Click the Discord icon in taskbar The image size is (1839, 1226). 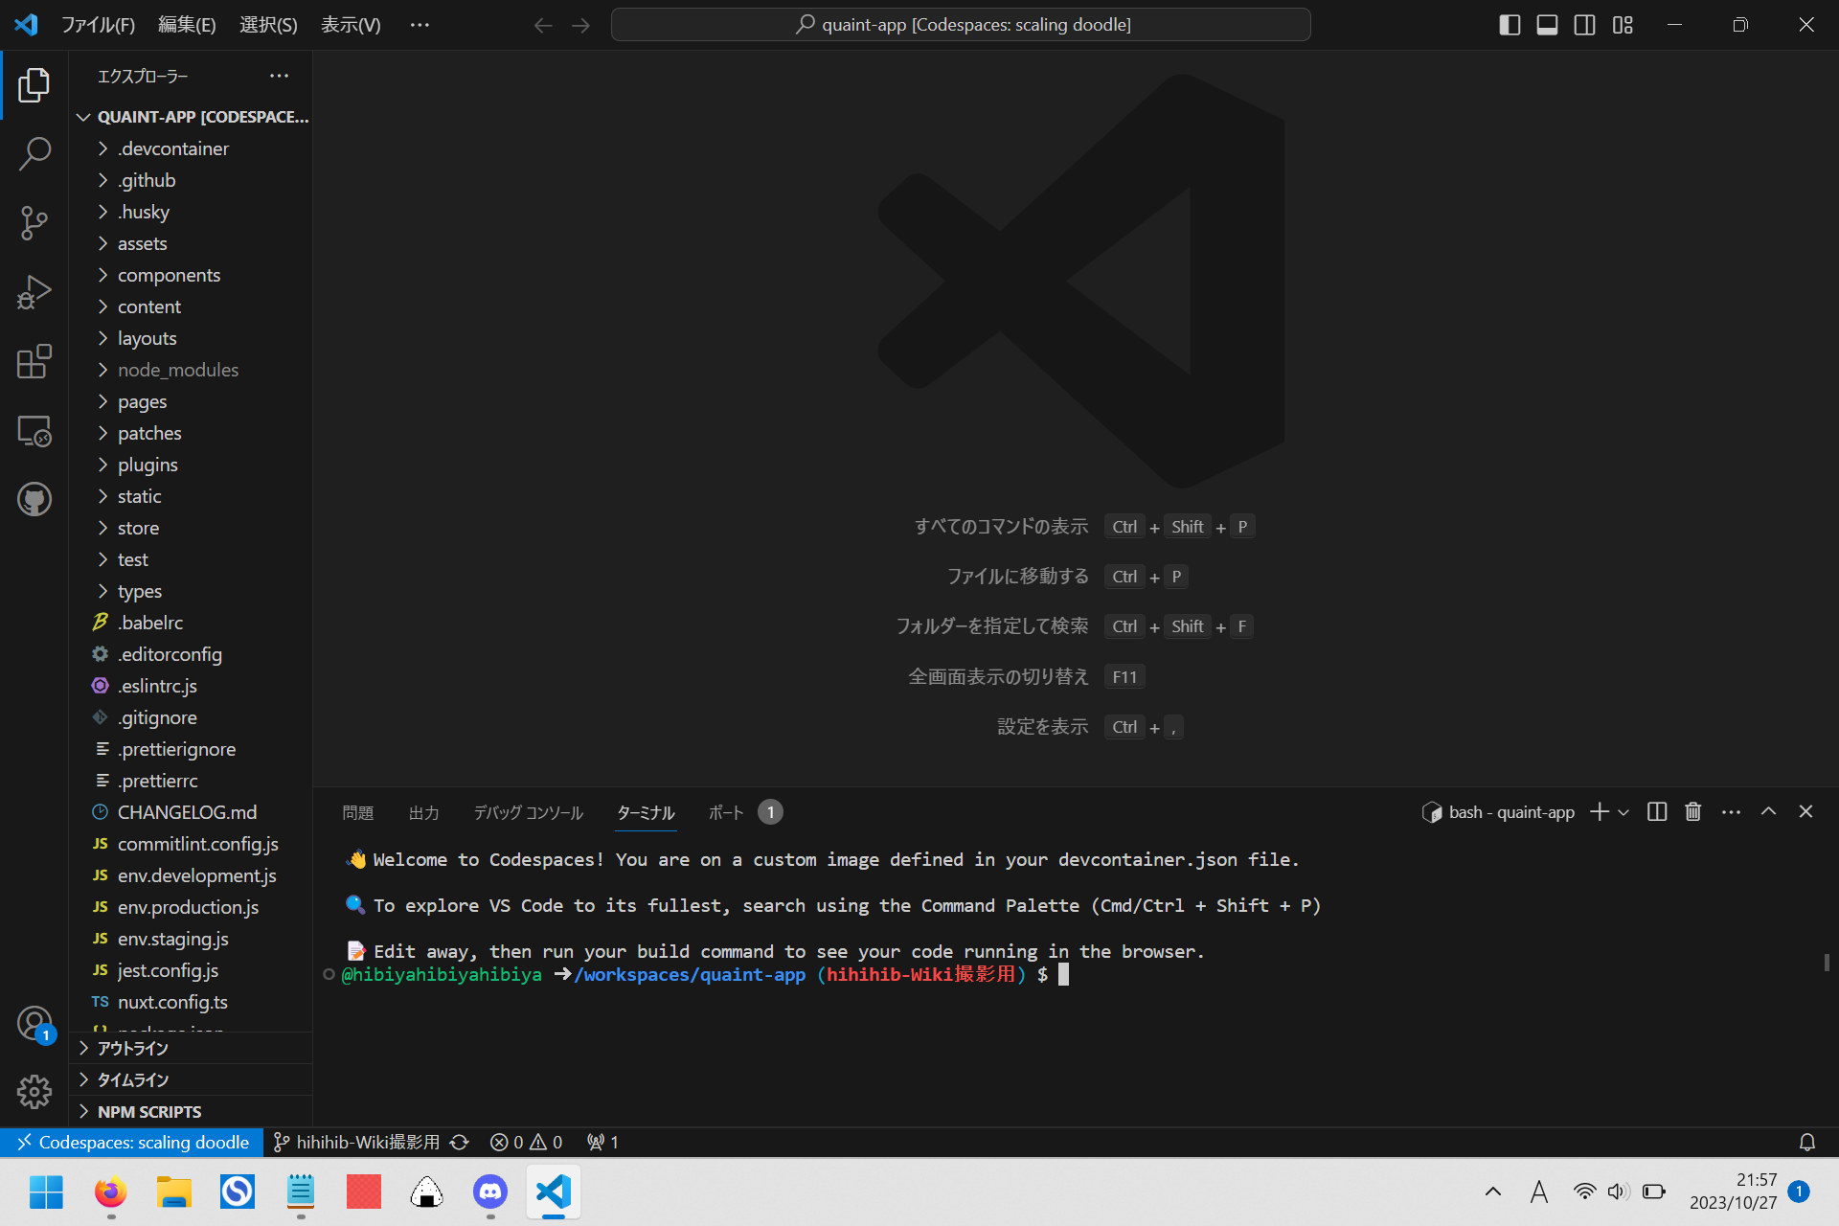488,1191
